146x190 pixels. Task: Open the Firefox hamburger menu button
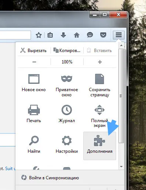(x=118, y=35)
